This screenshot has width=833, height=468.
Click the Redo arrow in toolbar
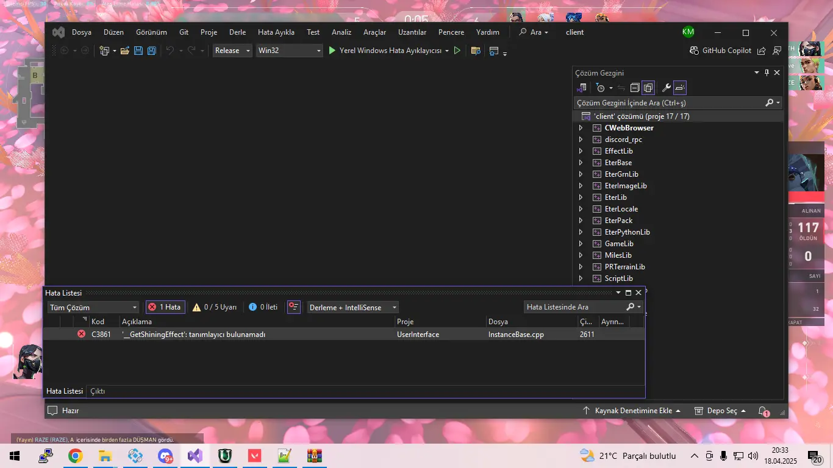click(x=191, y=51)
